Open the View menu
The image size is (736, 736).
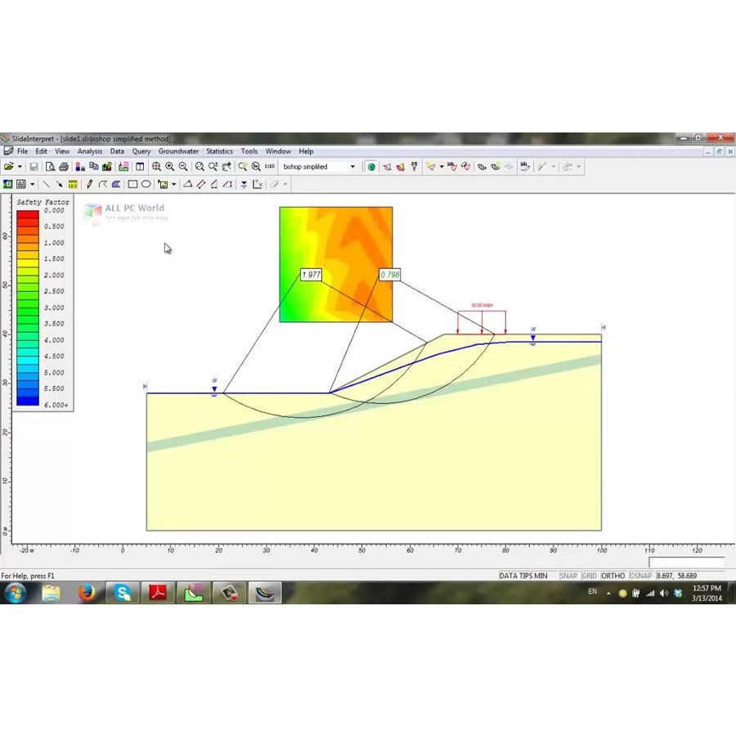coord(62,151)
